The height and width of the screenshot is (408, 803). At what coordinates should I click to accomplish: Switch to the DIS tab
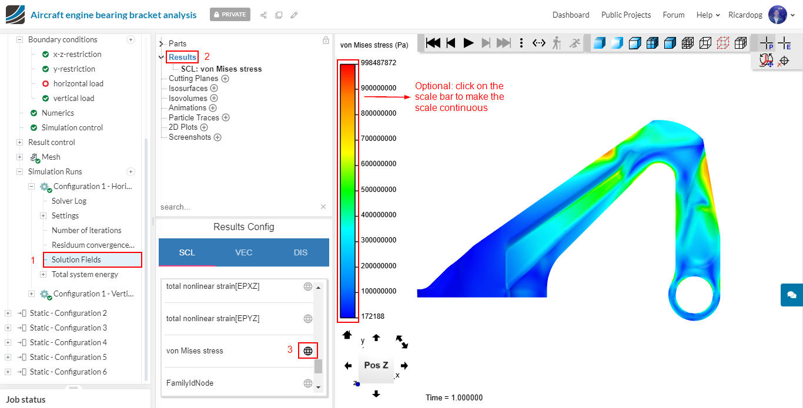click(x=300, y=252)
